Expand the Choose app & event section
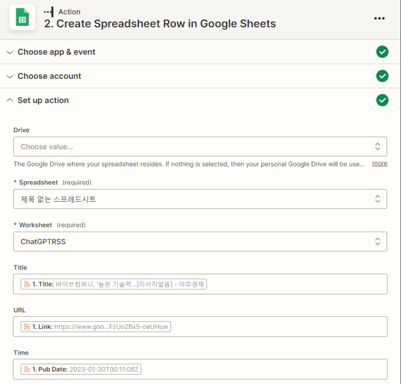The height and width of the screenshot is (384, 401). [x=10, y=52]
